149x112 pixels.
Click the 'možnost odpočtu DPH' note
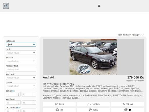pos(135,81)
